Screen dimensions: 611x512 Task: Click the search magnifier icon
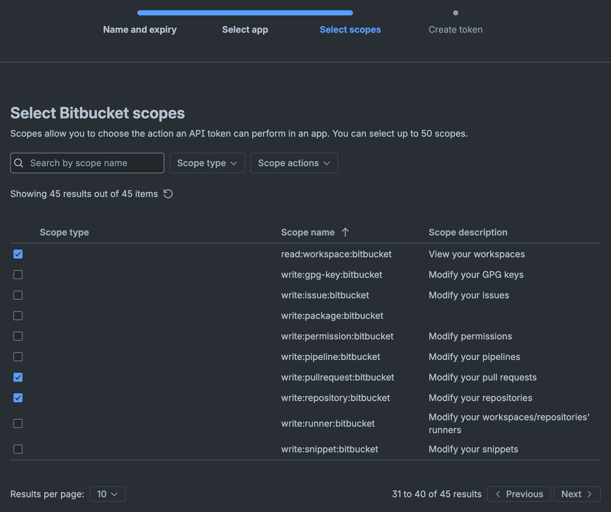tap(19, 163)
